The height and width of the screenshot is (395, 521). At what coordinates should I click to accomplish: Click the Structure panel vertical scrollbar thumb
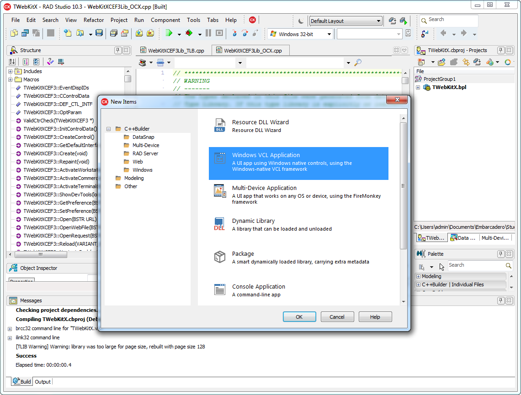click(x=128, y=79)
